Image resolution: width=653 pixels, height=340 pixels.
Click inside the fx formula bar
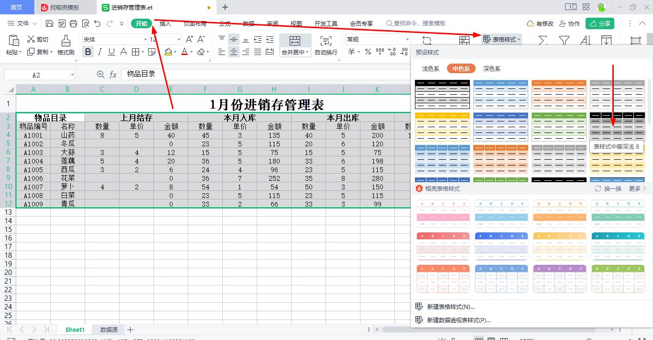click(215, 74)
